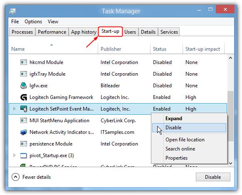The height and width of the screenshot is (195, 242).
Task: Choose Properties in the context menu
Action: (x=189, y=158)
